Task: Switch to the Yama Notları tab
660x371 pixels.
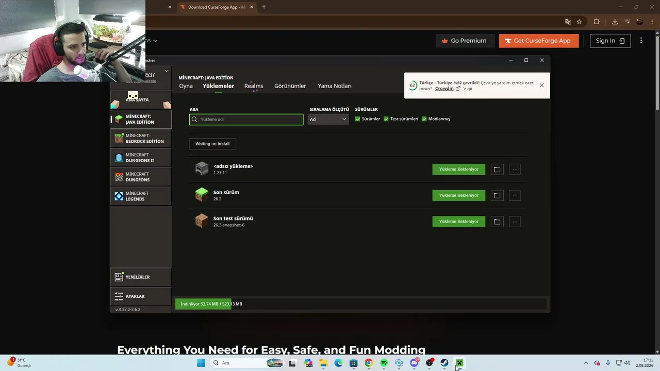Action: (335, 86)
